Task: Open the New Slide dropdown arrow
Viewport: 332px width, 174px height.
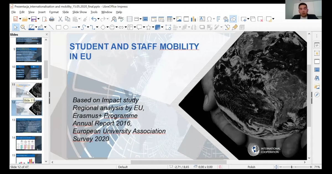Action: [248, 19]
